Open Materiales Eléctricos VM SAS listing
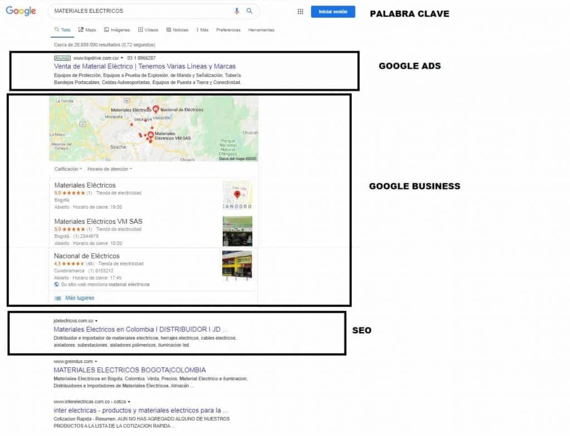570x436 pixels. click(x=98, y=221)
